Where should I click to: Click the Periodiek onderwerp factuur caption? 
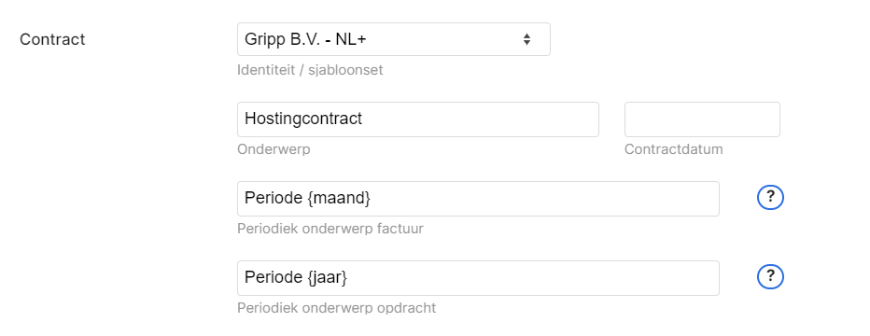(x=330, y=229)
